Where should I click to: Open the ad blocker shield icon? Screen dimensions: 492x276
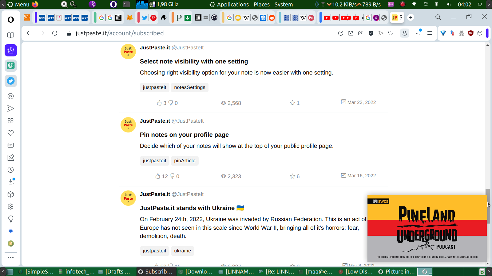[371, 33]
